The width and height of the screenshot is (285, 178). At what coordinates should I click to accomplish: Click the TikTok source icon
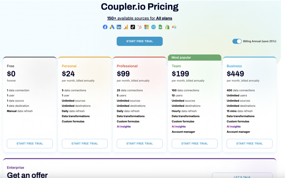click(x=133, y=27)
